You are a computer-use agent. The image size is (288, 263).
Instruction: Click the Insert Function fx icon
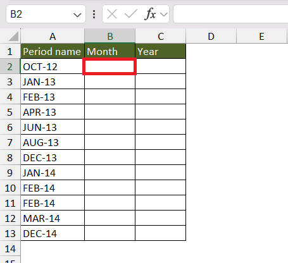150,15
